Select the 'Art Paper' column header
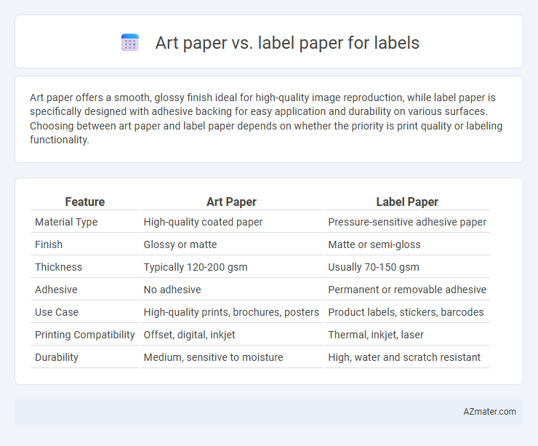 [231, 202]
